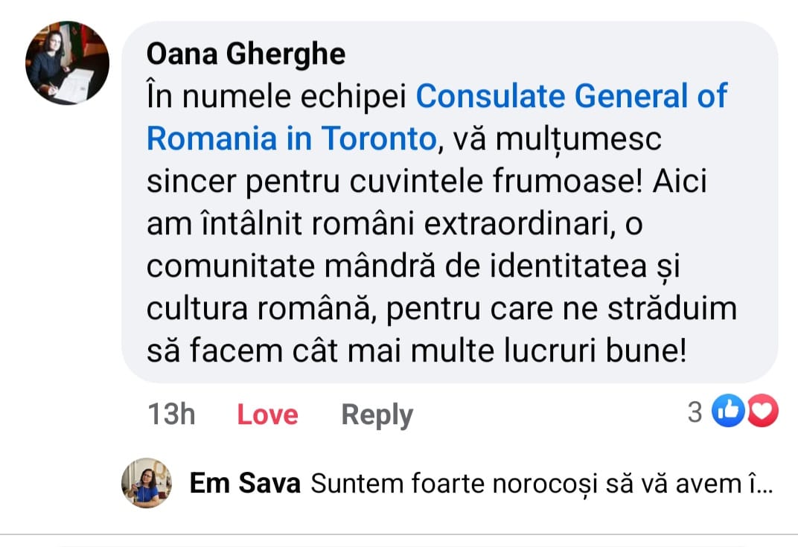798x547 pixels.
Task: Click the Oana Gherghe author name
Action: (x=246, y=54)
